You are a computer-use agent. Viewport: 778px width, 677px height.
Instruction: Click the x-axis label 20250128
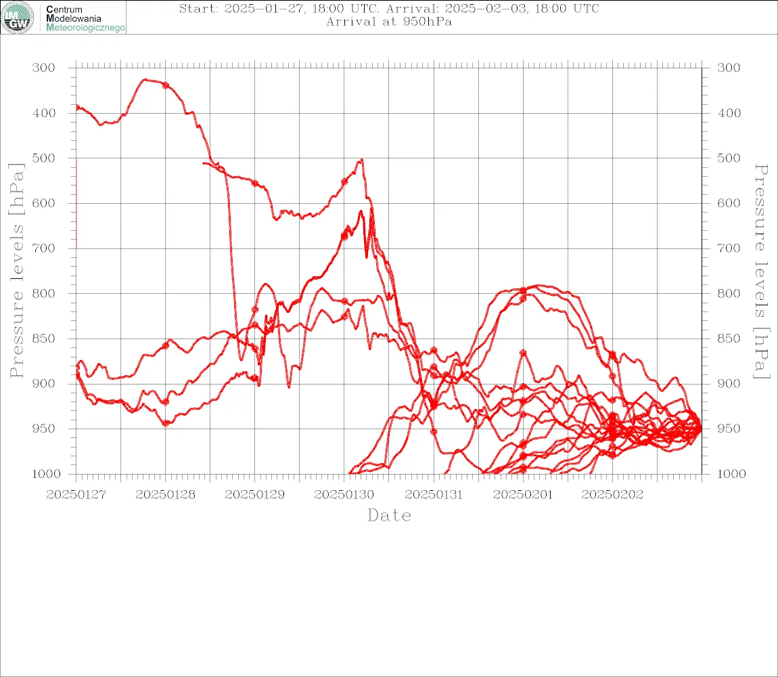pyautogui.click(x=165, y=495)
